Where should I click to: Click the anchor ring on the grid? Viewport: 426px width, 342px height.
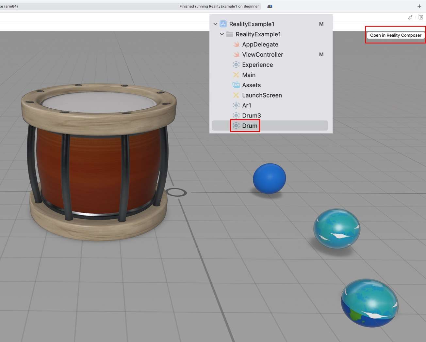[x=176, y=192]
